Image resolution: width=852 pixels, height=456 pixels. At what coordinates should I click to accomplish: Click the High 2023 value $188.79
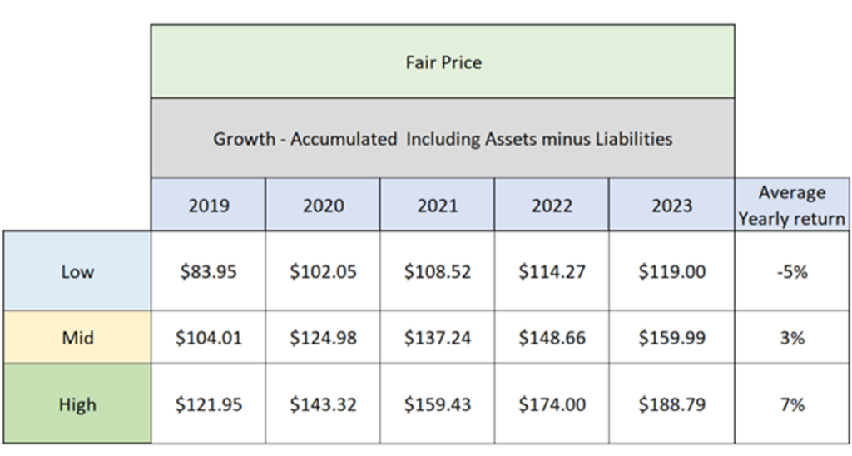pos(671,405)
